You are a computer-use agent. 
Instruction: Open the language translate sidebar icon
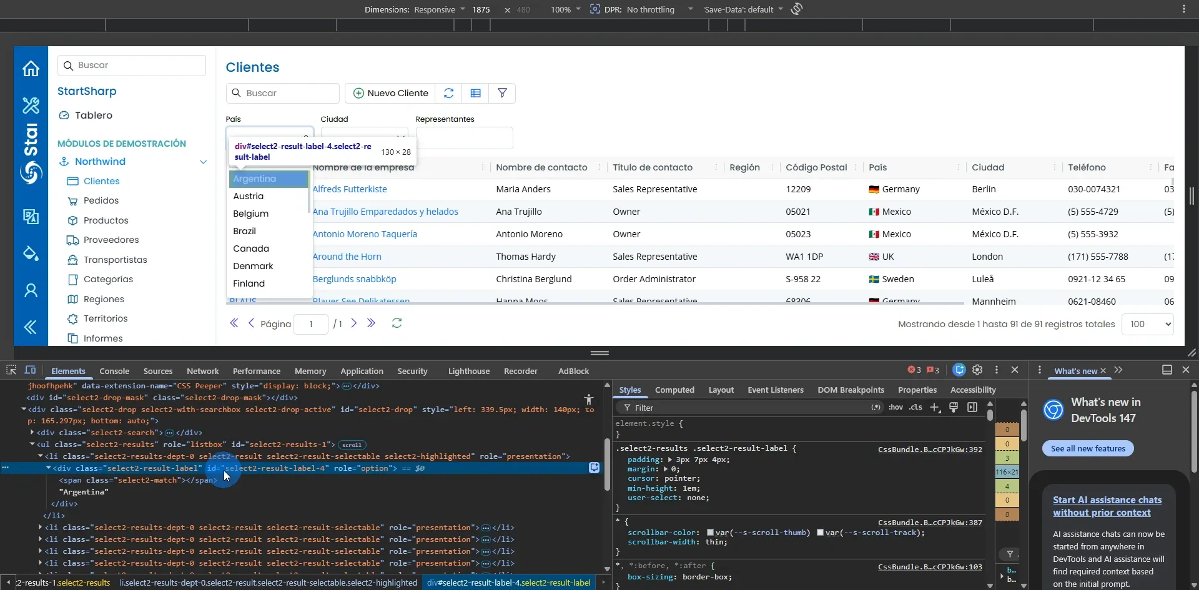[31, 217]
